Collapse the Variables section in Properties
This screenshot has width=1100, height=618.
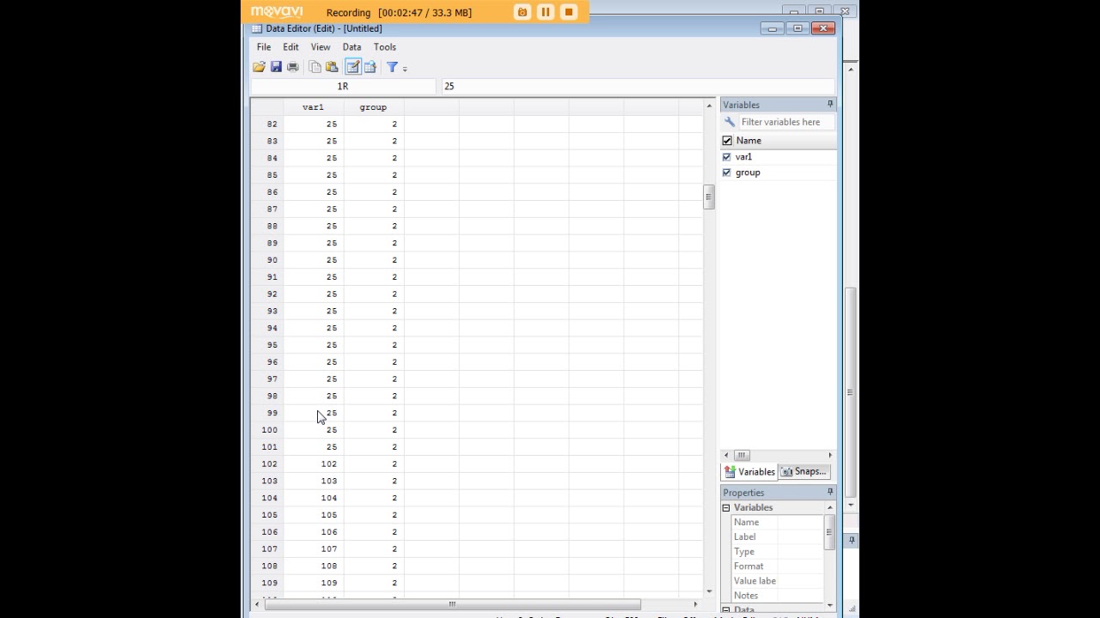726,508
